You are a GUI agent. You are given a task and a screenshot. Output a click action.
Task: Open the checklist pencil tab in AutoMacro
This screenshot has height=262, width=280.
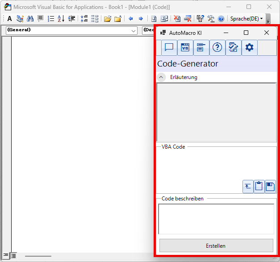click(234, 48)
